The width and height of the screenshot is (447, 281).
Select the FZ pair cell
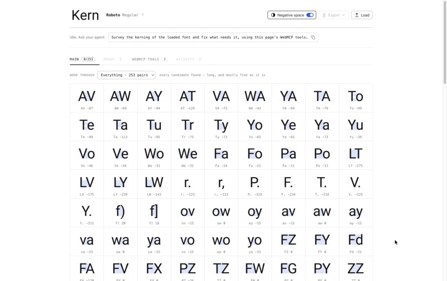pyautogui.click(x=288, y=242)
